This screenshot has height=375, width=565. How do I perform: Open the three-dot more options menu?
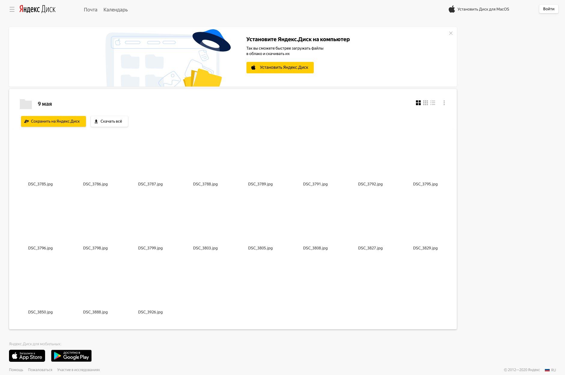pos(444,103)
